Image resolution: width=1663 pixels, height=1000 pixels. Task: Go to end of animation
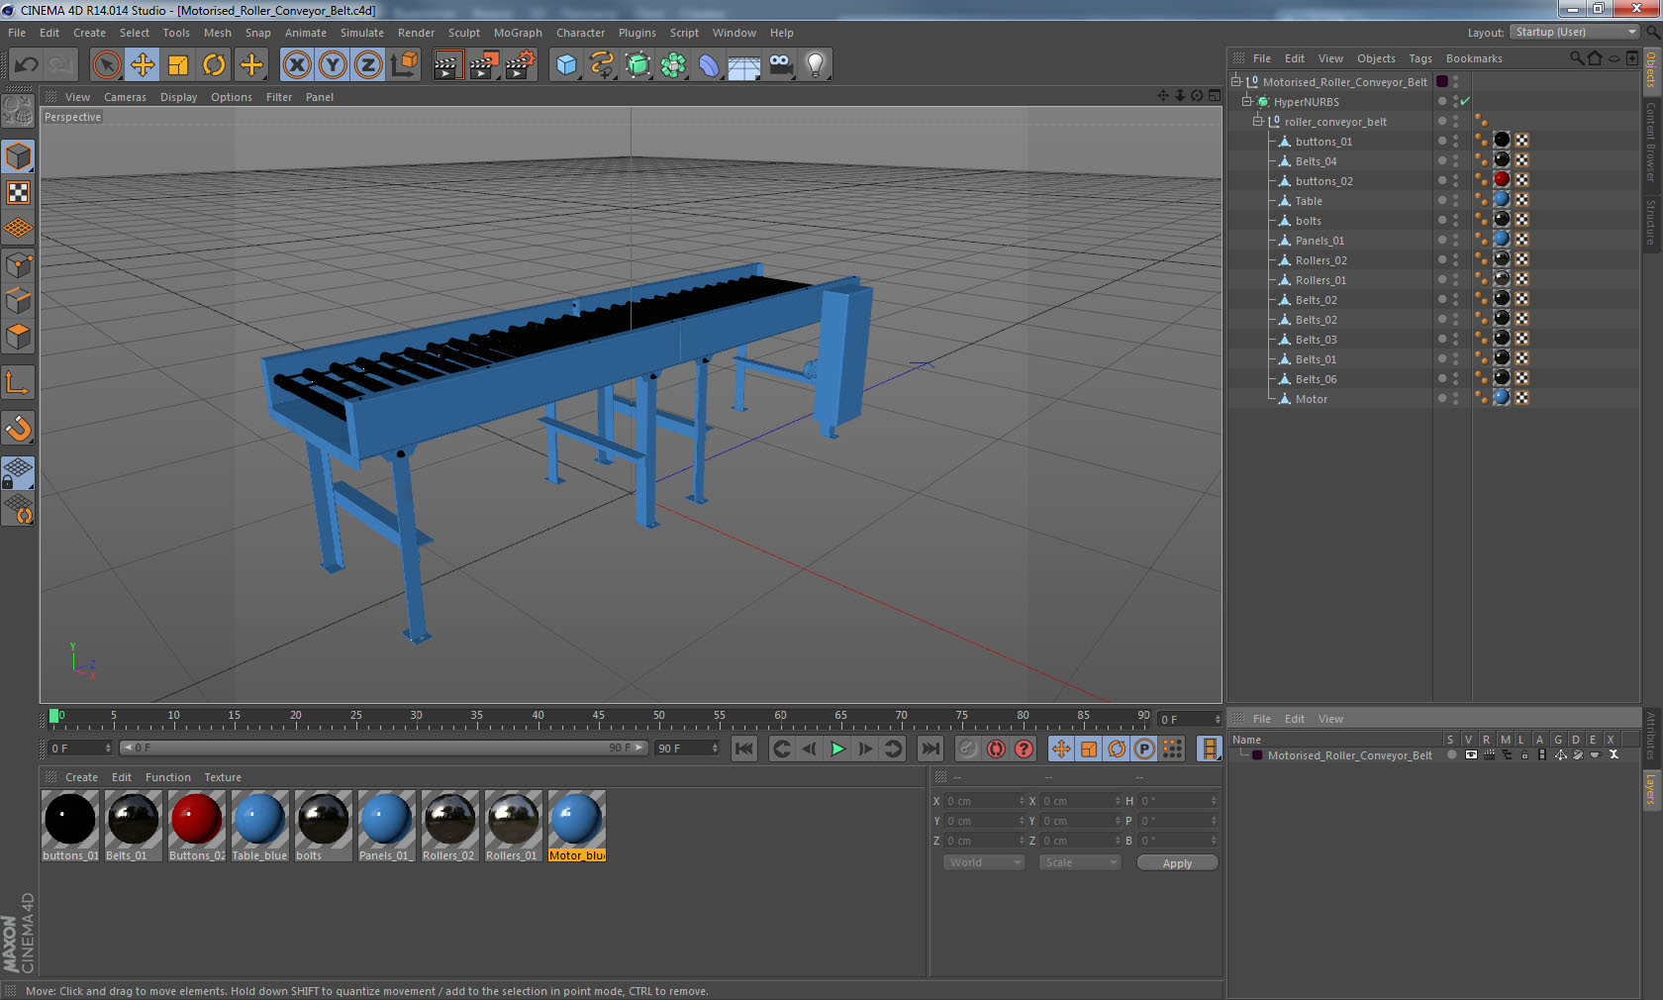(930, 749)
